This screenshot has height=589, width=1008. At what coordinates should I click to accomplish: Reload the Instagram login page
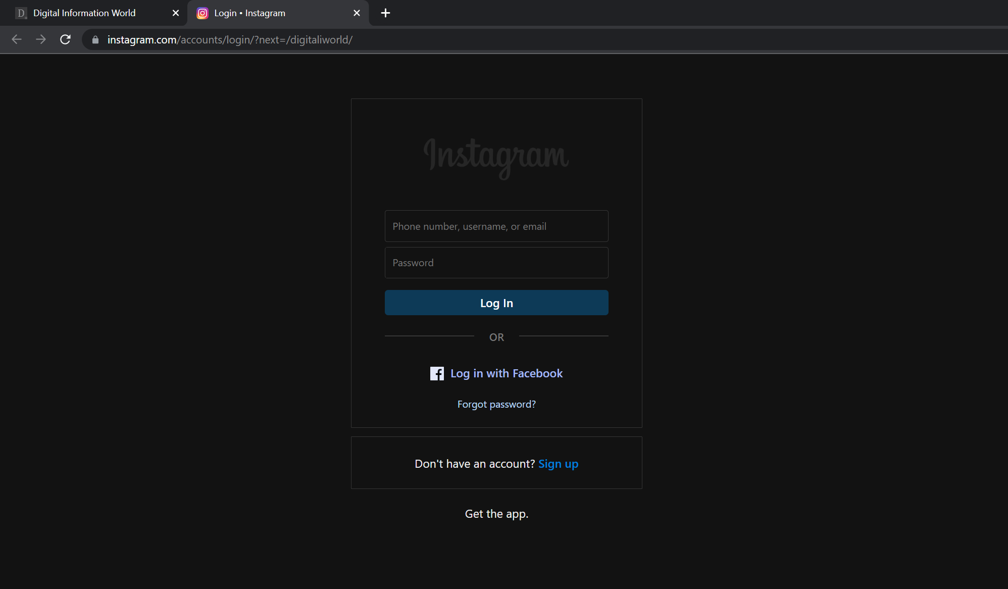(x=65, y=39)
